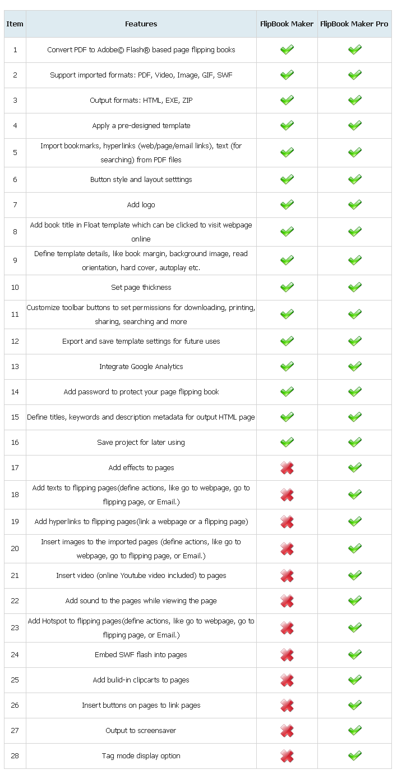Click the "Add bulid-in clipcarts to pages" text
The width and height of the screenshot is (397, 774).
click(x=141, y=680)
